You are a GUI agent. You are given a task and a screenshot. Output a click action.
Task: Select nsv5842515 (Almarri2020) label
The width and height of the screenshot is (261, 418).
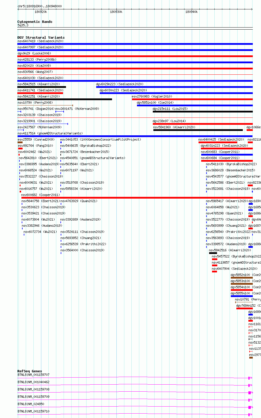click(39, 84)
